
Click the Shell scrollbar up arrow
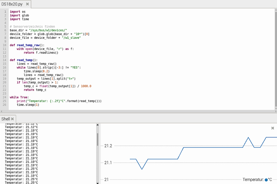coord(97,125)
